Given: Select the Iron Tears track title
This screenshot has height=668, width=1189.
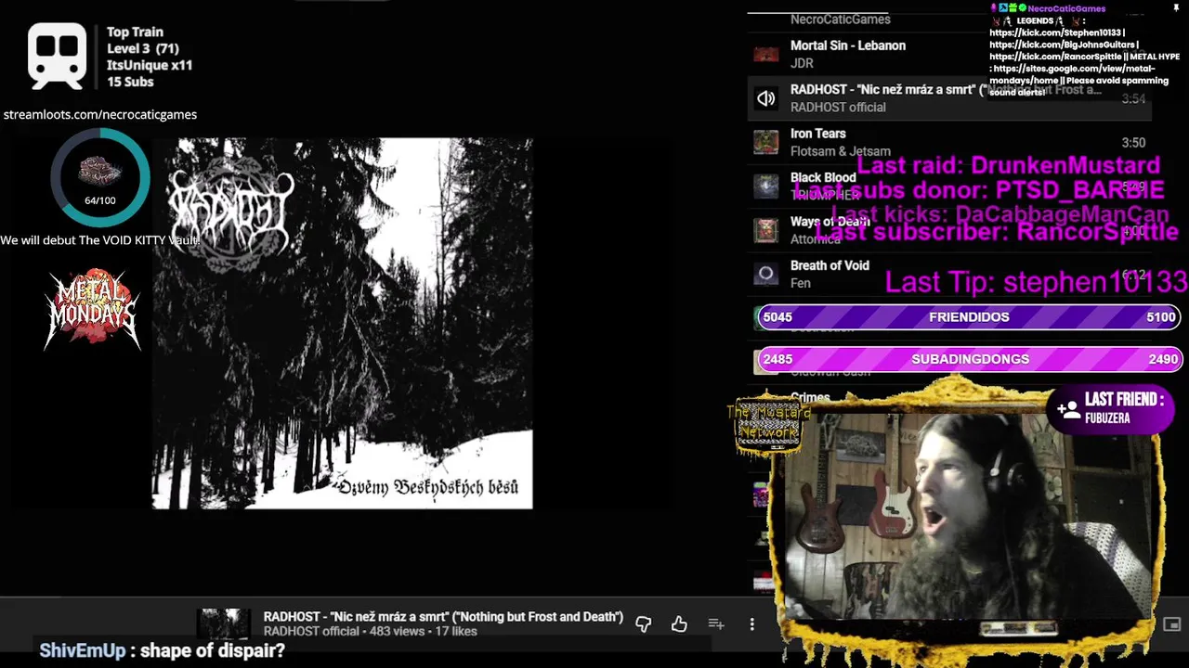Looking at the screenshot, I should click(817, 134).
